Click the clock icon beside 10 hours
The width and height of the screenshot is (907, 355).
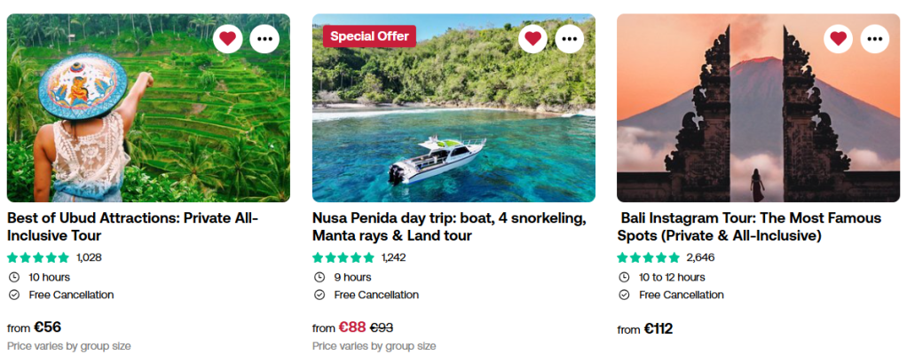(x=13, y=277)
